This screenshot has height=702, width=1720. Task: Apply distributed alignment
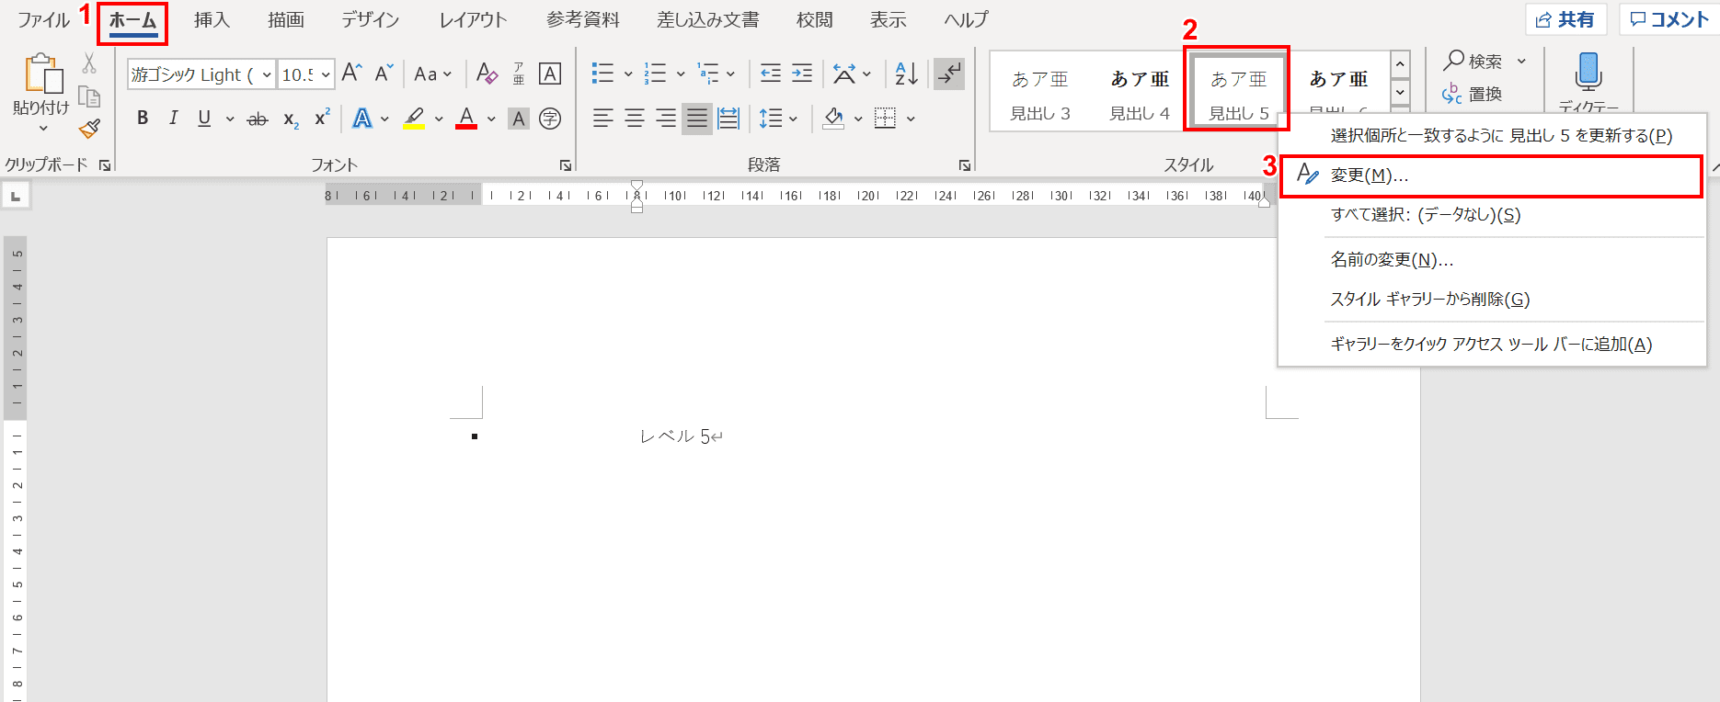pyautogui.click(x=728, y=118)
